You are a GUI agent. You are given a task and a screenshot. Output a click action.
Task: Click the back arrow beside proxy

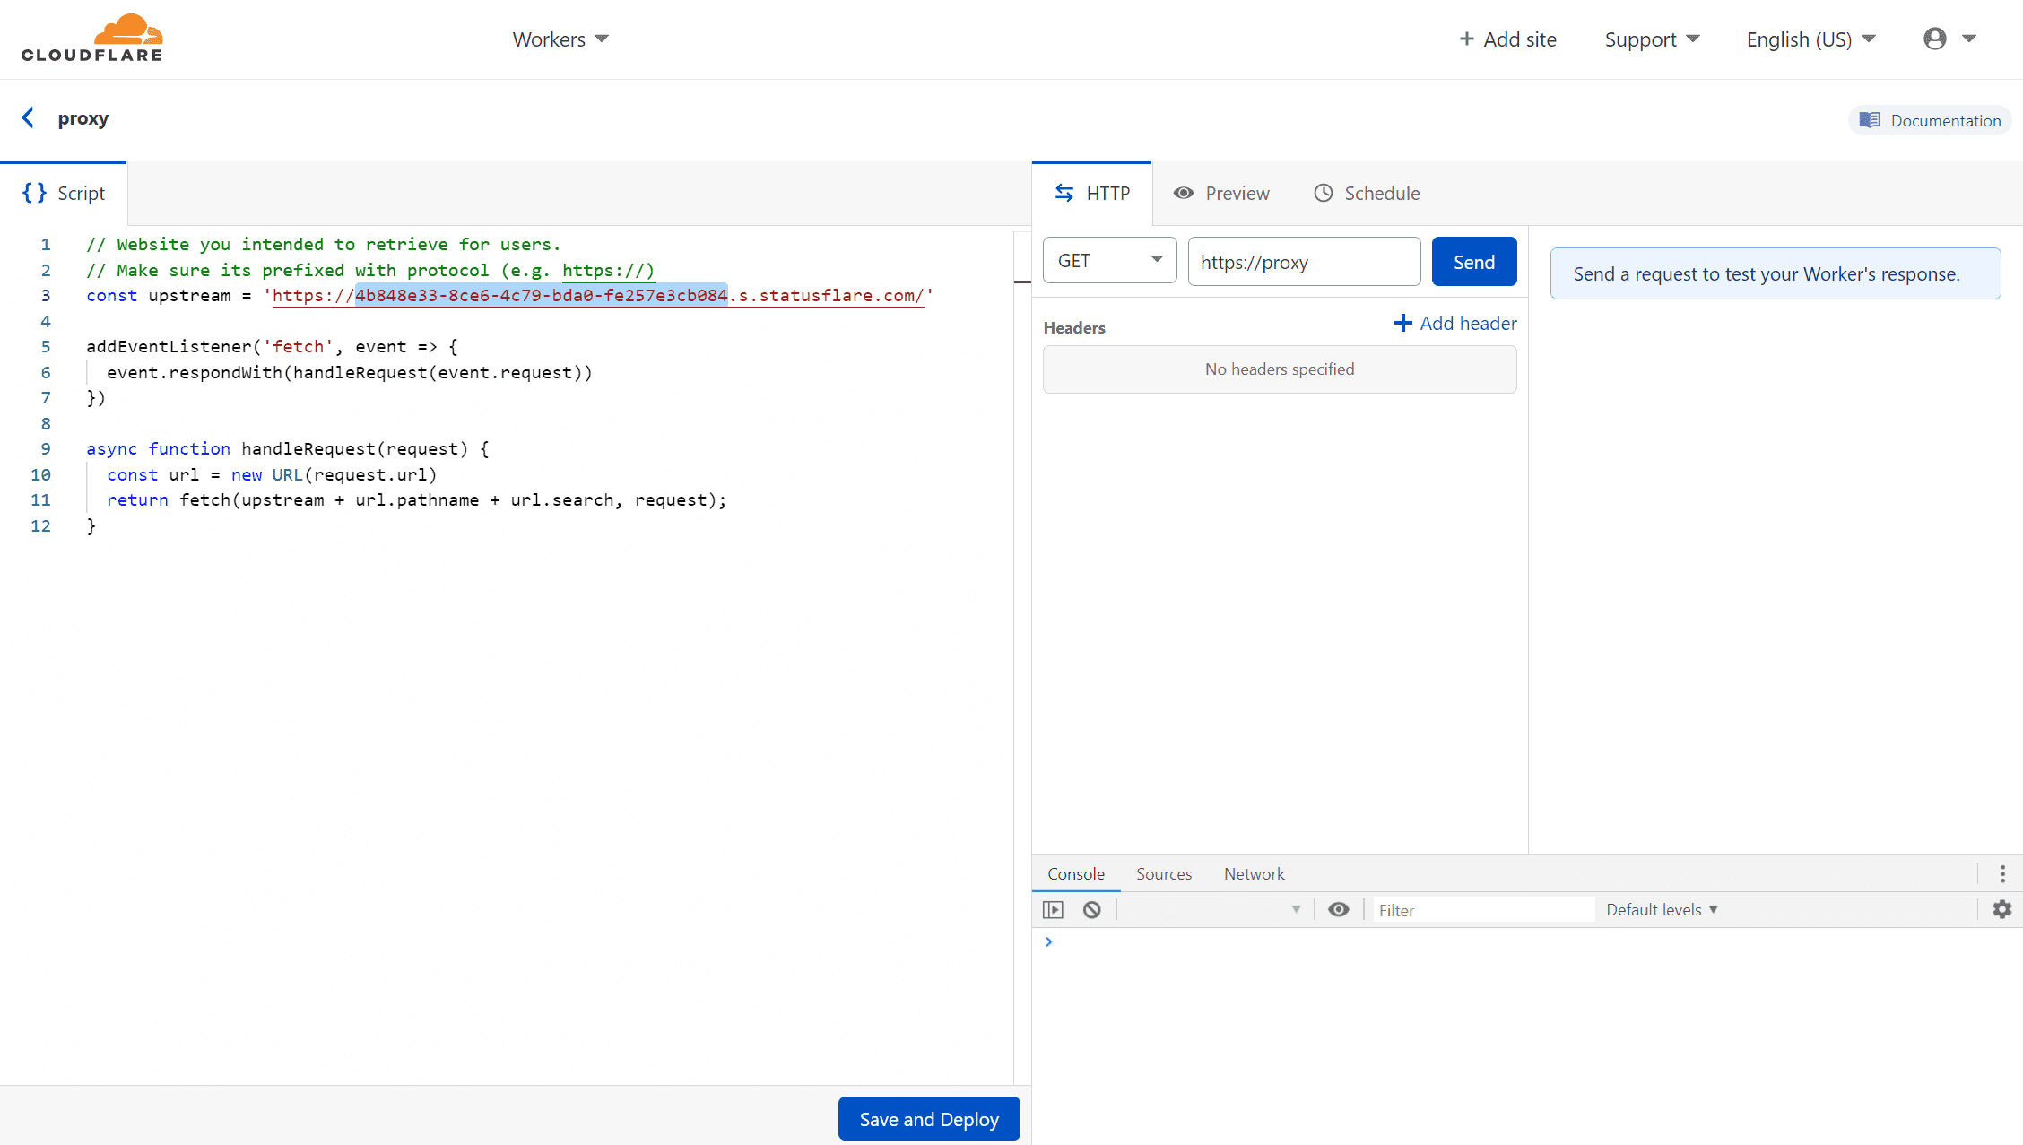point(28,118)
